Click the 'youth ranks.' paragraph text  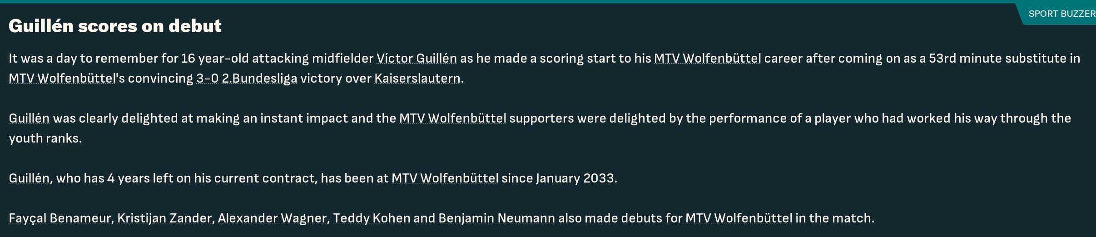pyautogui.click(x=45, y=138)
